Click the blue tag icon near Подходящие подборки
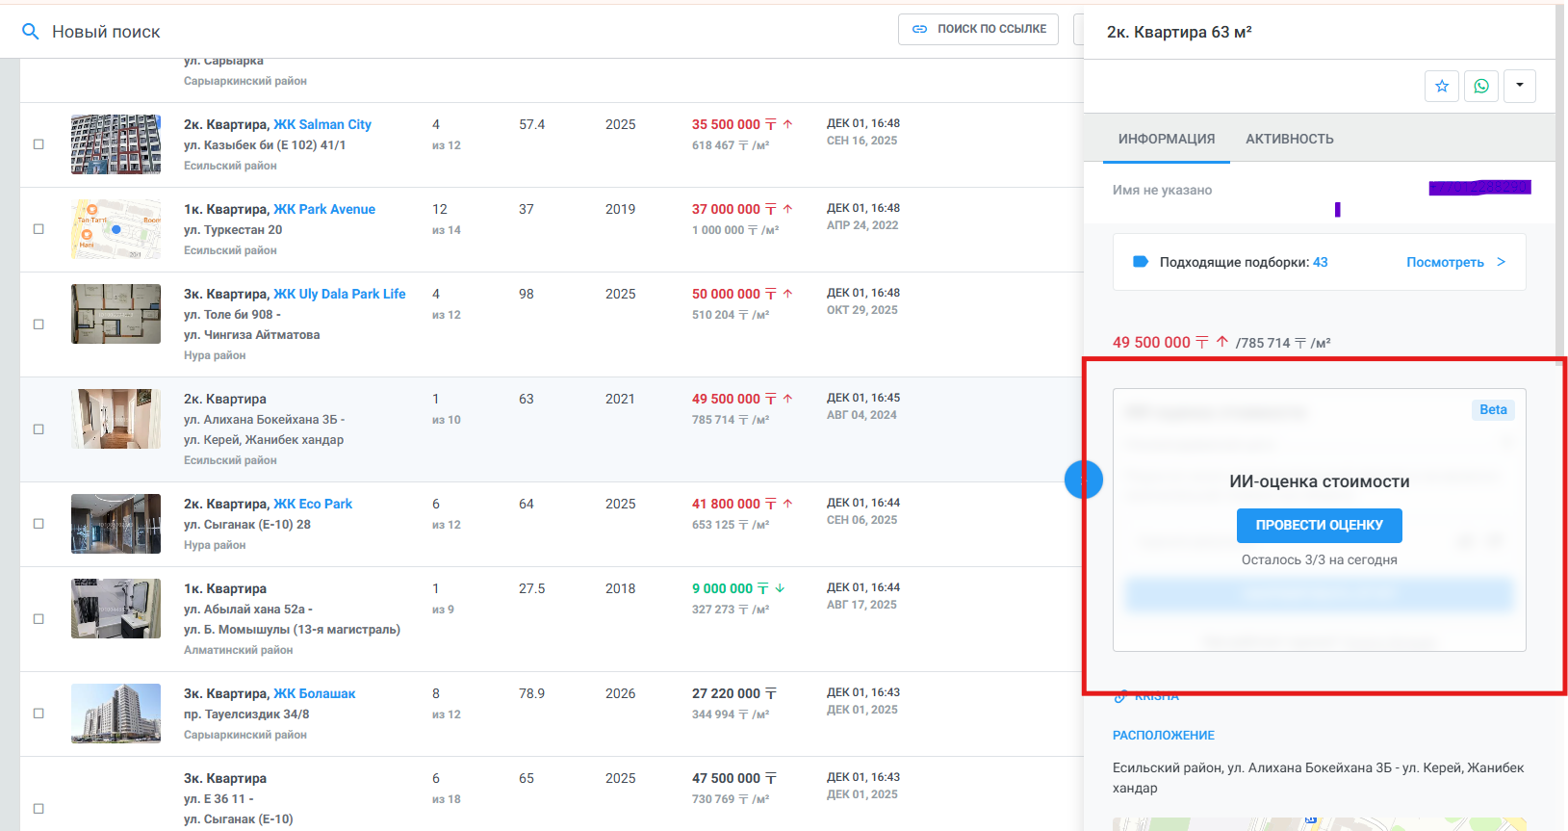Viewport: 1568px width, 831px height. 1141,262
